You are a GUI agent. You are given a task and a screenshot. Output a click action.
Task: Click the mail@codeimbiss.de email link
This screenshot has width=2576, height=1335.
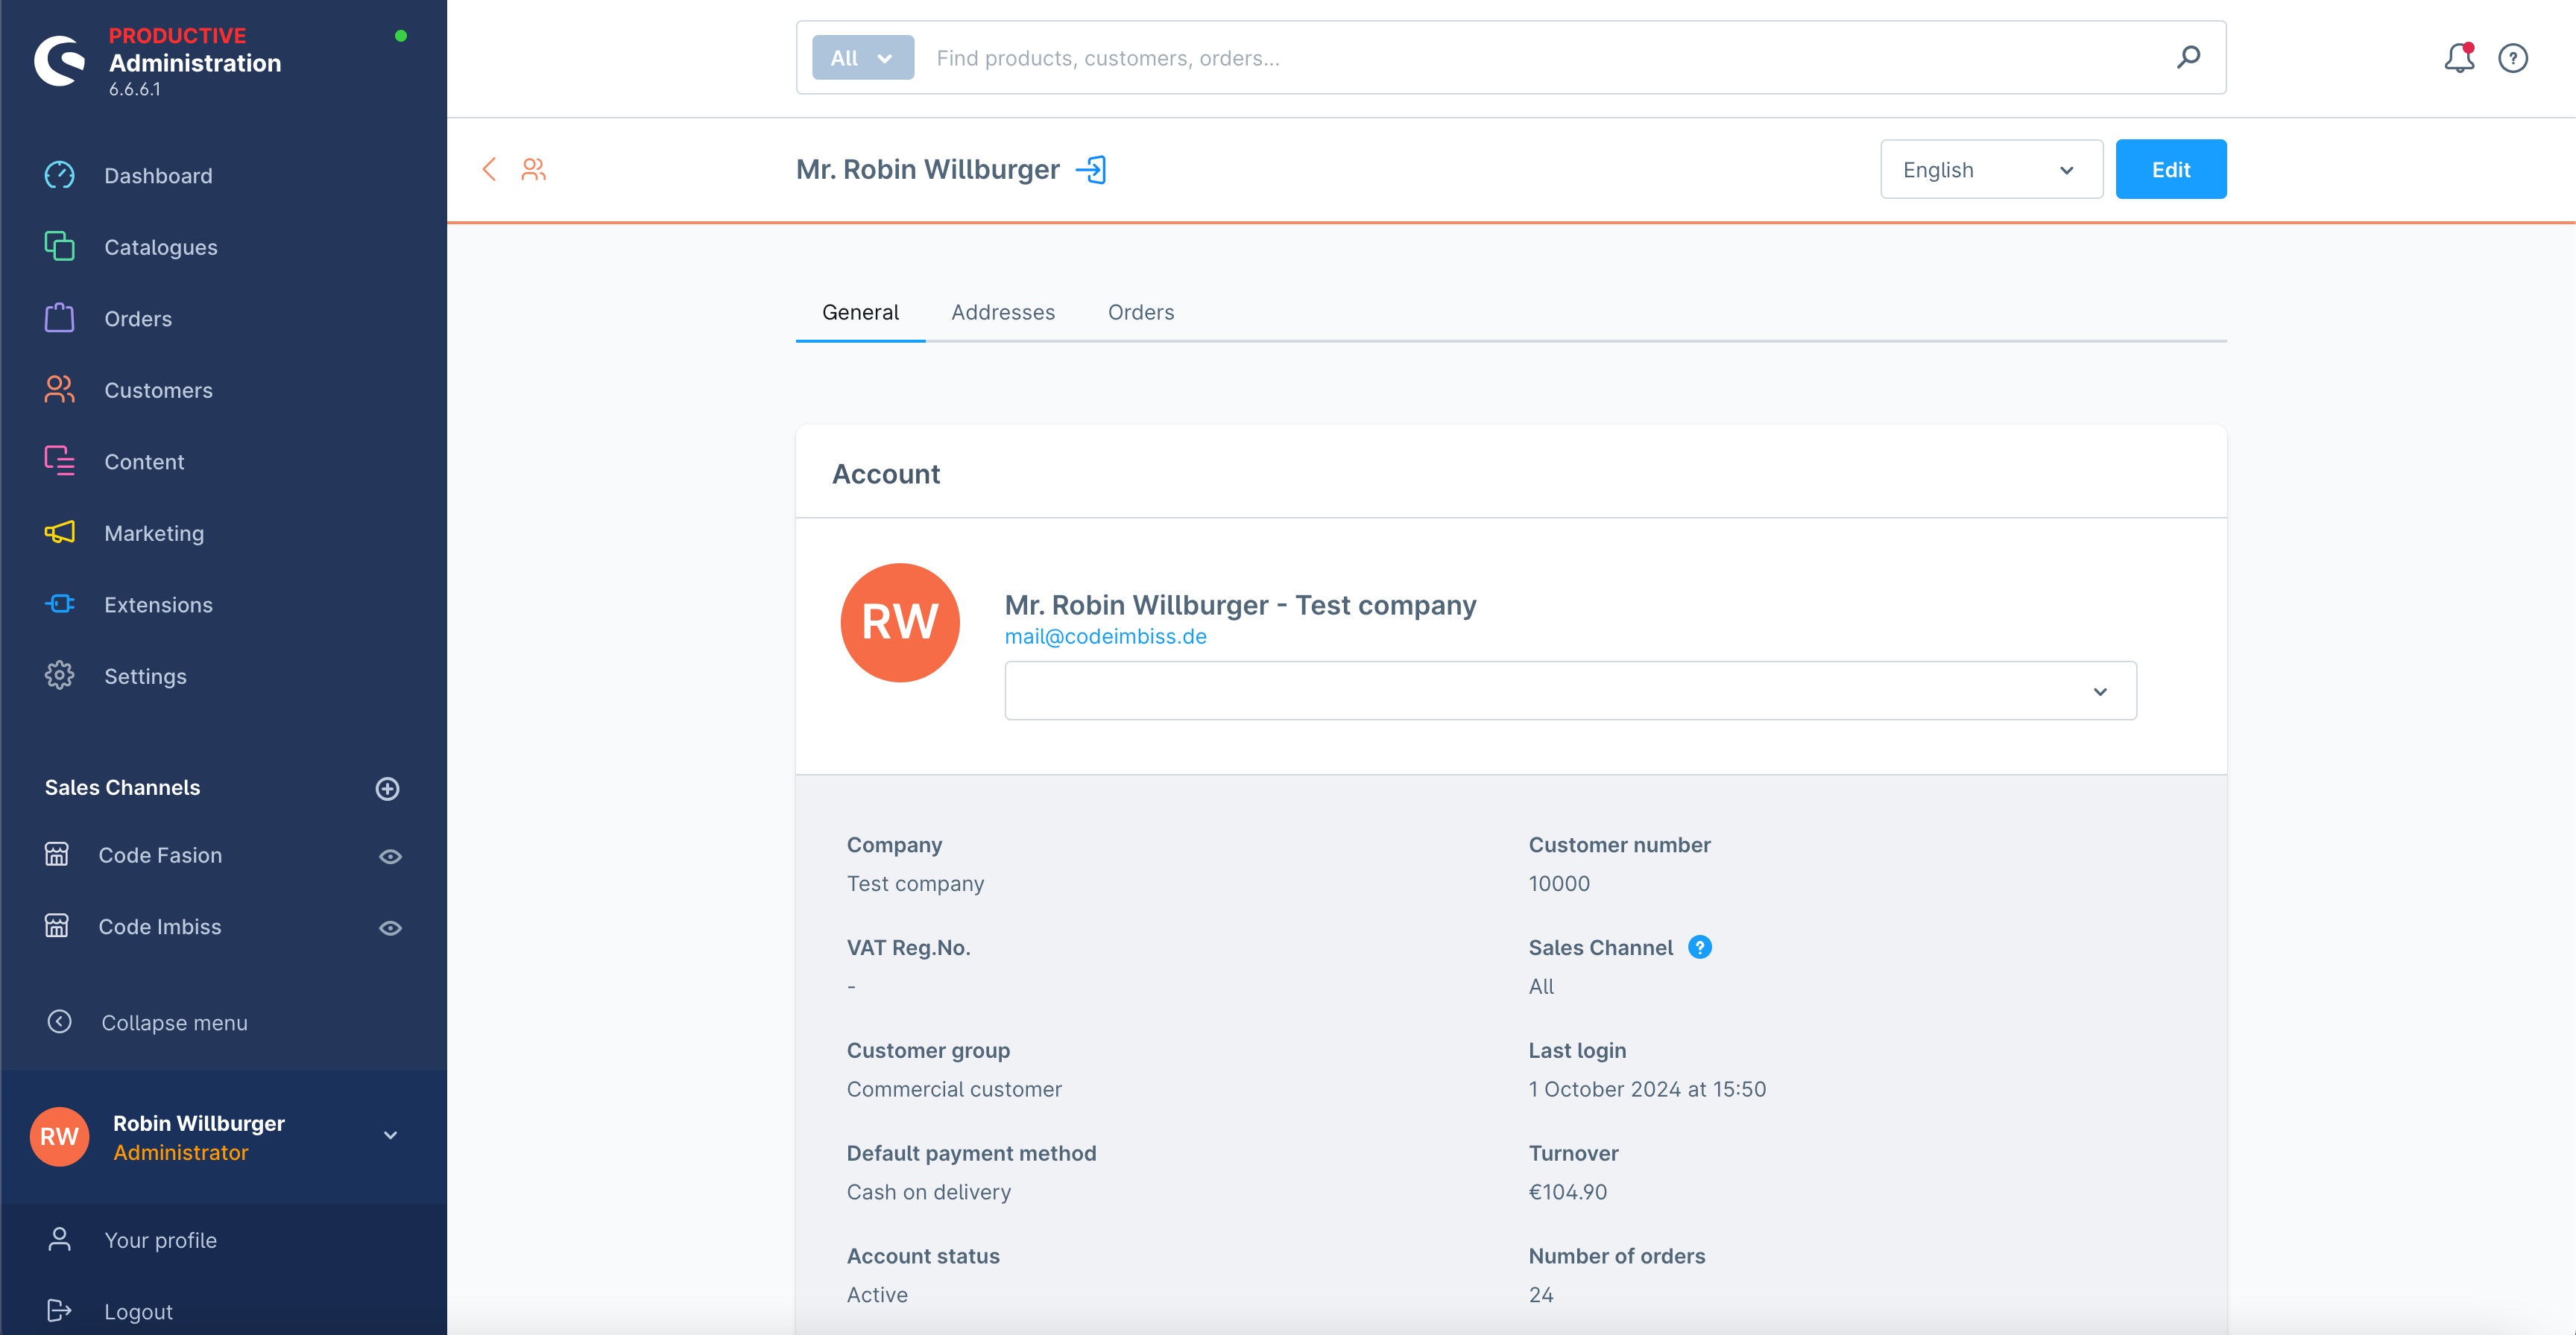click(1105, 636)
